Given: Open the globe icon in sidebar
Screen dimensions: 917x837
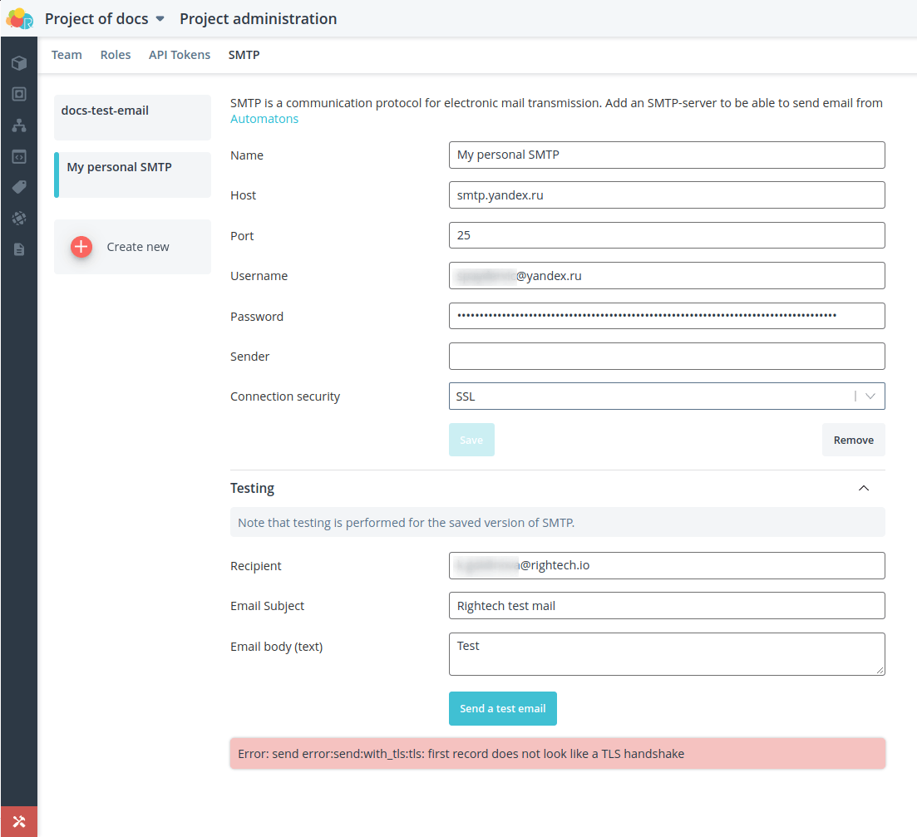Looking at the screenshot, I should 19,218.
